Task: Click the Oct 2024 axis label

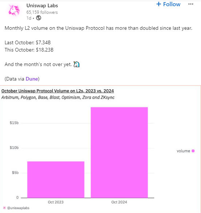Action: point(119,202)
